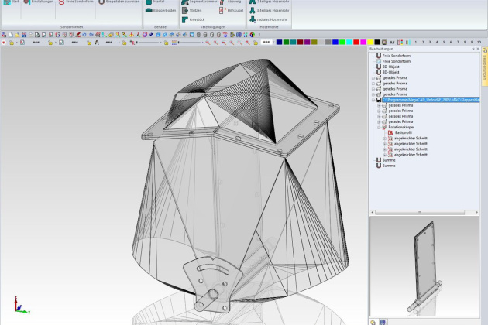Viewport: 488px width, 325px height.
Task: Collapse the Klappenblatt file node
Action: point(373,100)
